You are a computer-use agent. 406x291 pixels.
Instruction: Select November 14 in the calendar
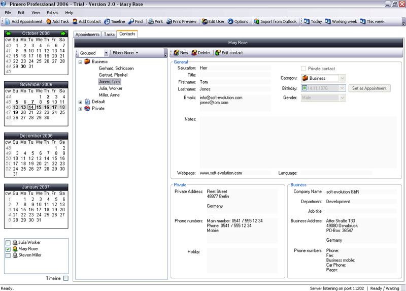[x=31, y=107]
